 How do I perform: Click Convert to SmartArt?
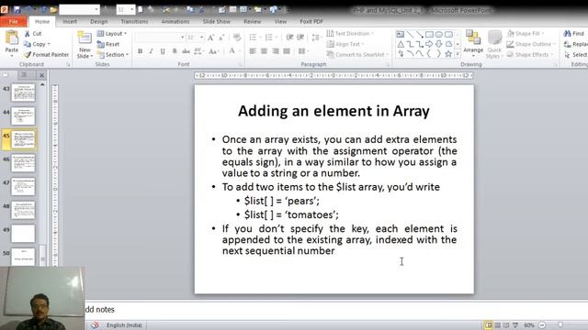(x=357, y=55)
